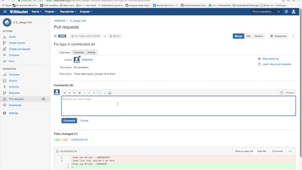Apply Heading 3 formatting in the comment toolbar
The width and height of the screenshot is (302, 170).
click(74, 93)
